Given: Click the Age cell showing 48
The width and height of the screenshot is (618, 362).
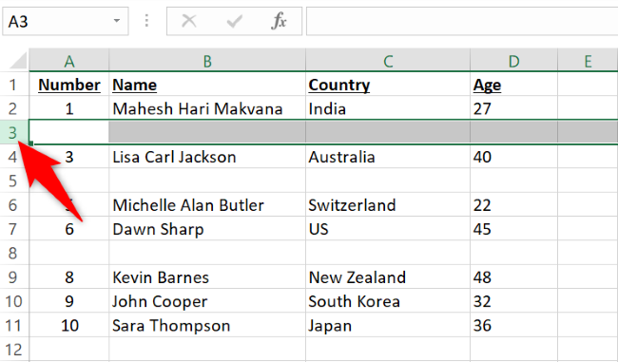Looking at the screenshot, I should tap(513, 276).
